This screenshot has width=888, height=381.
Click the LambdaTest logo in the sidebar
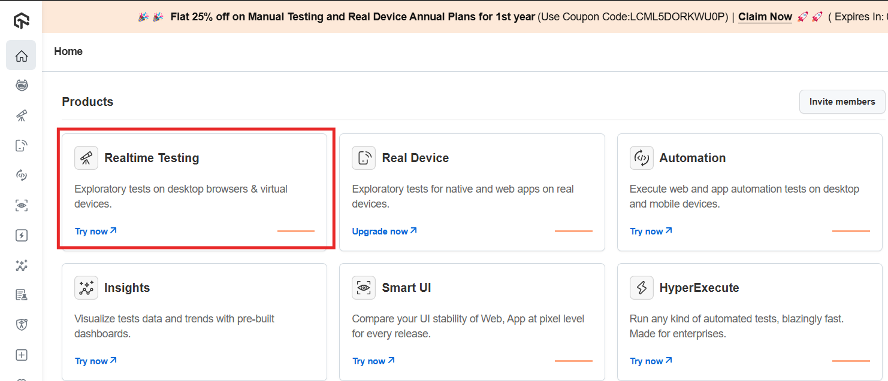[22, 22]
